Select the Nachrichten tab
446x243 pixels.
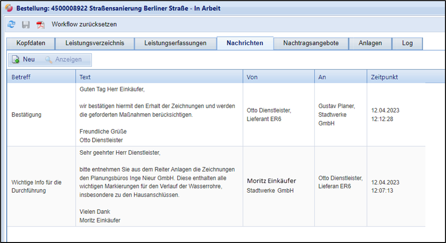coord(245,43)
